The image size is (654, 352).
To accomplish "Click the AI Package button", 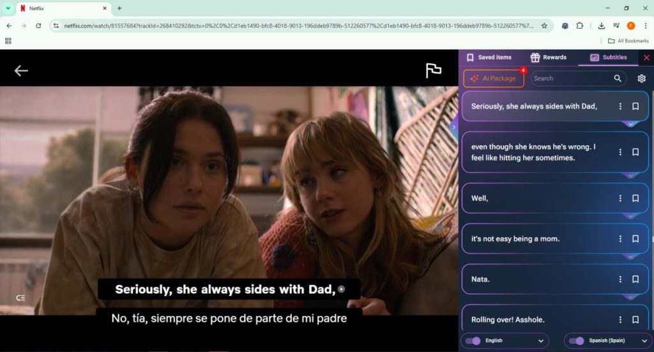I will (x=494, y=79).
